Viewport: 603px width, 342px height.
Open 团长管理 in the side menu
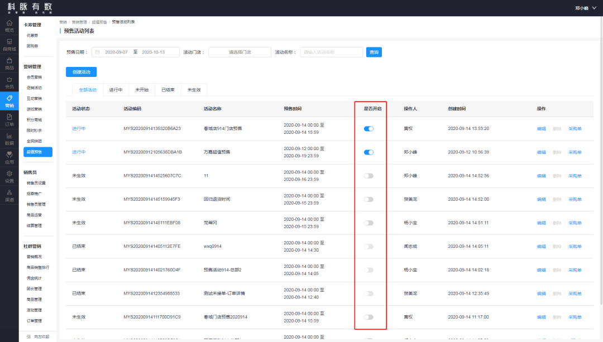pyautogui.click(x=34, y=288)
